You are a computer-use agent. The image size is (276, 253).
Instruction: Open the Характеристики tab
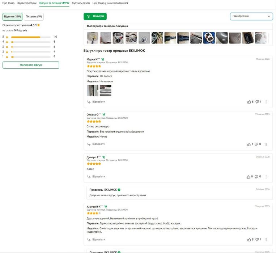27,3
